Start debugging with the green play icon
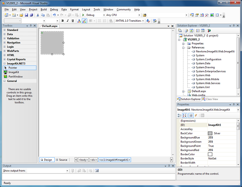 point(83,15)
